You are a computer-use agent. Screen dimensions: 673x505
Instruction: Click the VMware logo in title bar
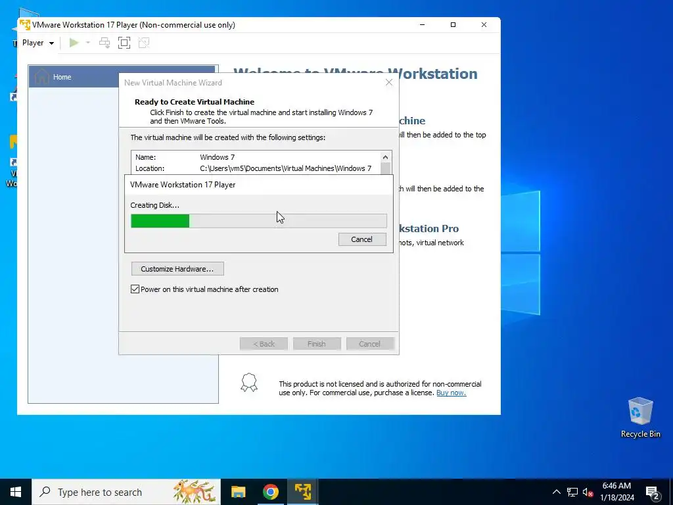25,25
